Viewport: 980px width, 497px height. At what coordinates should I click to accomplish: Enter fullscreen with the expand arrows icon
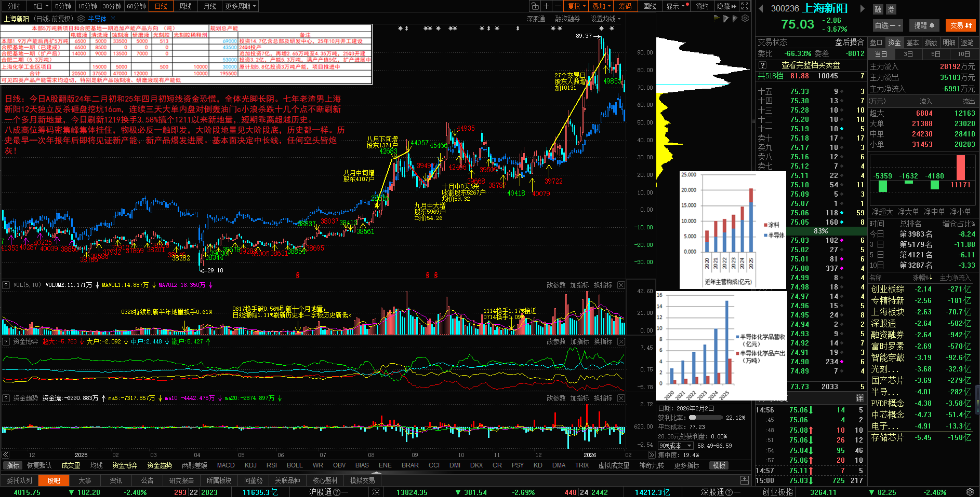745,6
